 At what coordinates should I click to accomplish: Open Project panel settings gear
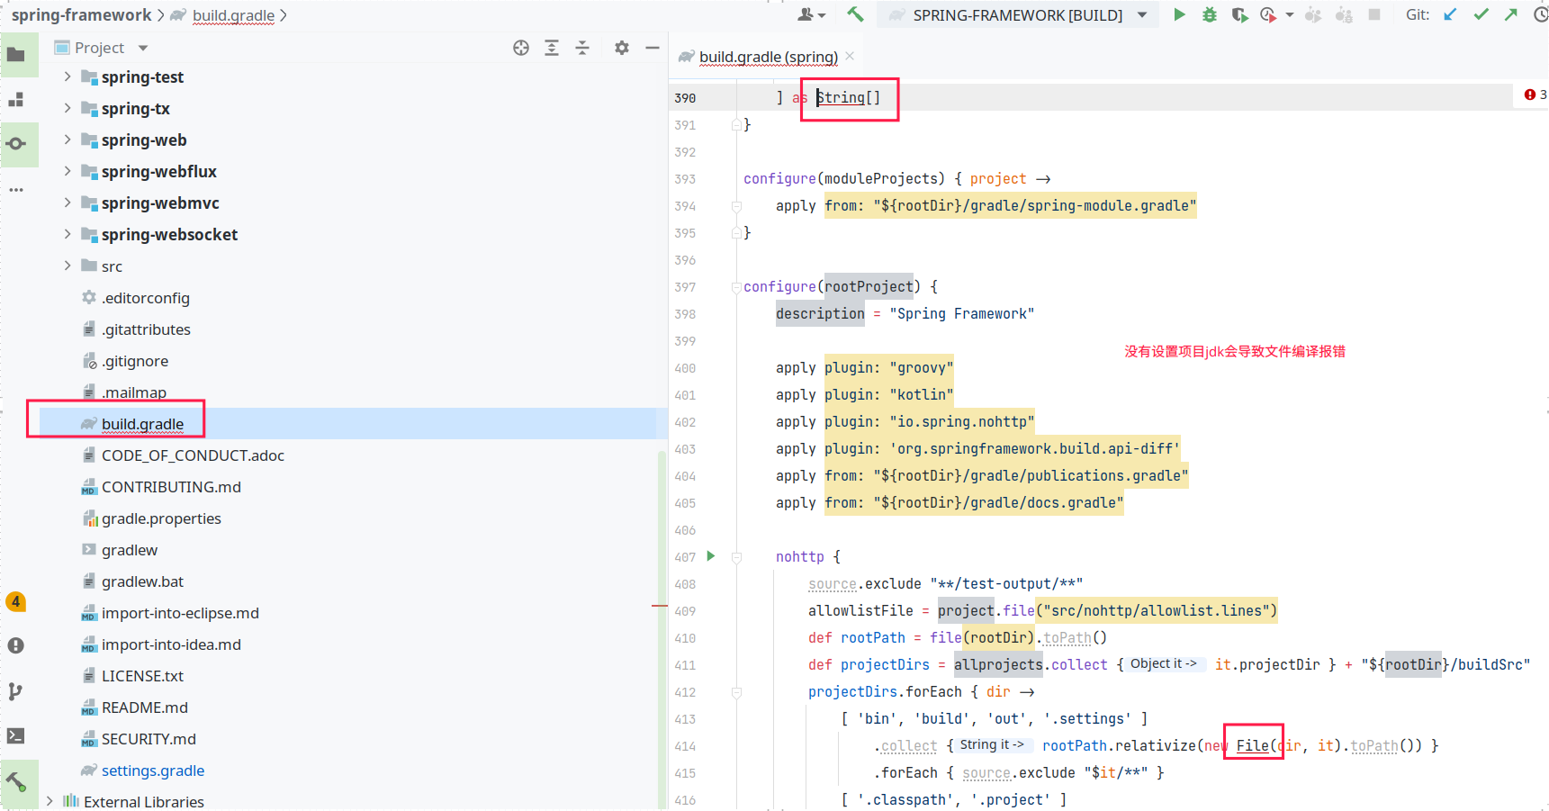(622, 48)
